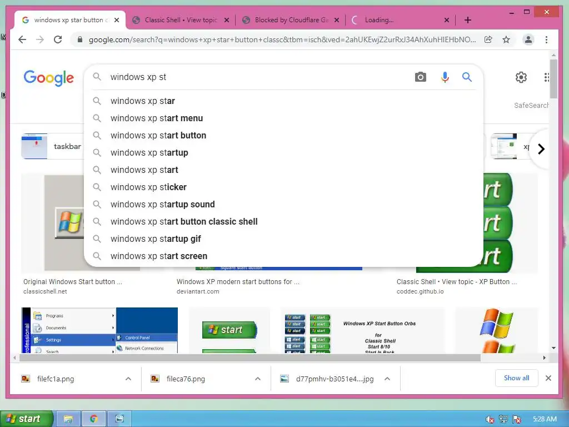Expand options for fileca76.png download
This screenshot has height=427, width=569.
point(258,379)
